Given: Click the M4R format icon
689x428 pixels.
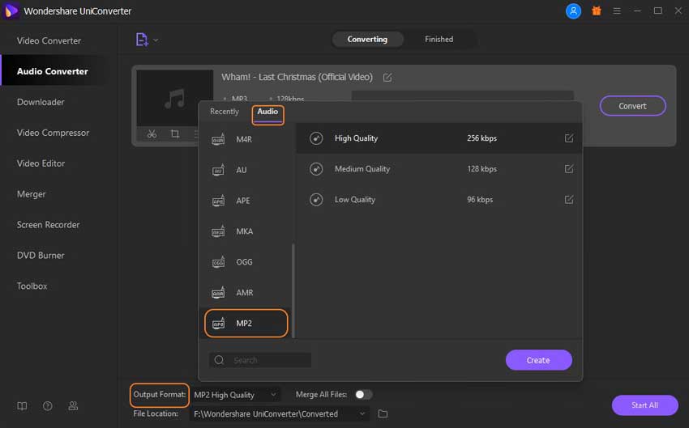Looking at the screenshot, I should (x=218, y=139).
